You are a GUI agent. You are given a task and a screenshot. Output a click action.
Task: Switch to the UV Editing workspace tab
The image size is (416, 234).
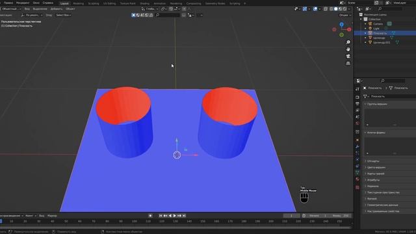tap(110, 3)
